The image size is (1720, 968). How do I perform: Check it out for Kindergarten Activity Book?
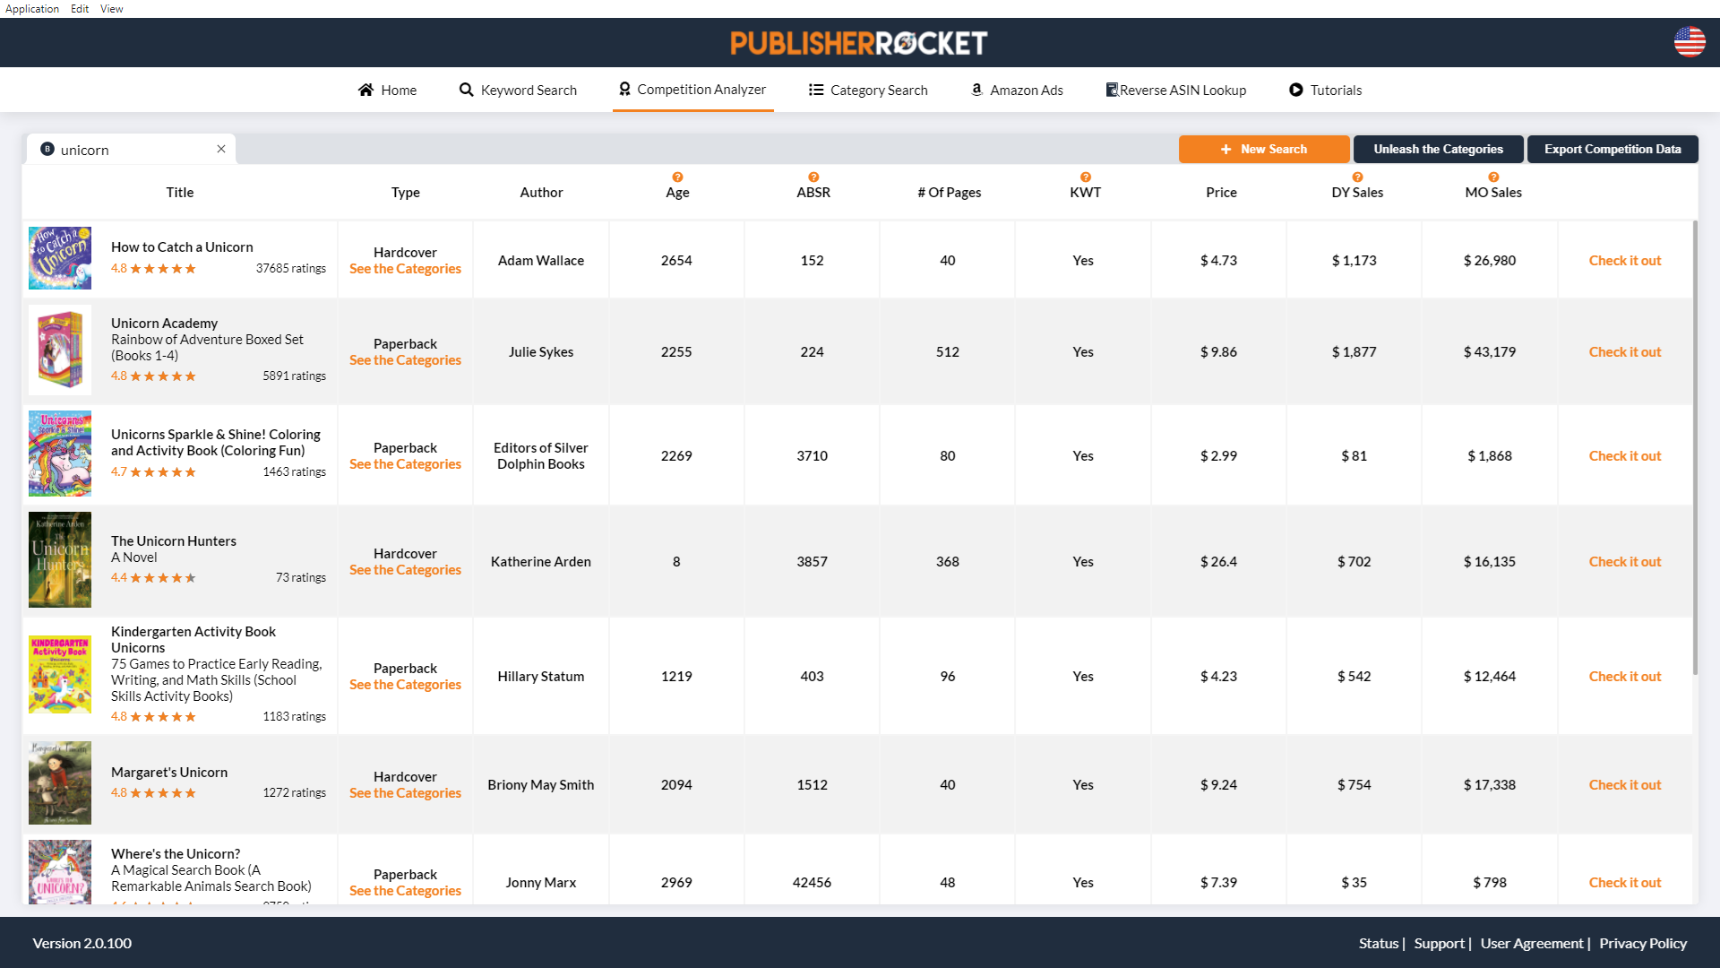tap(1625, 677)
